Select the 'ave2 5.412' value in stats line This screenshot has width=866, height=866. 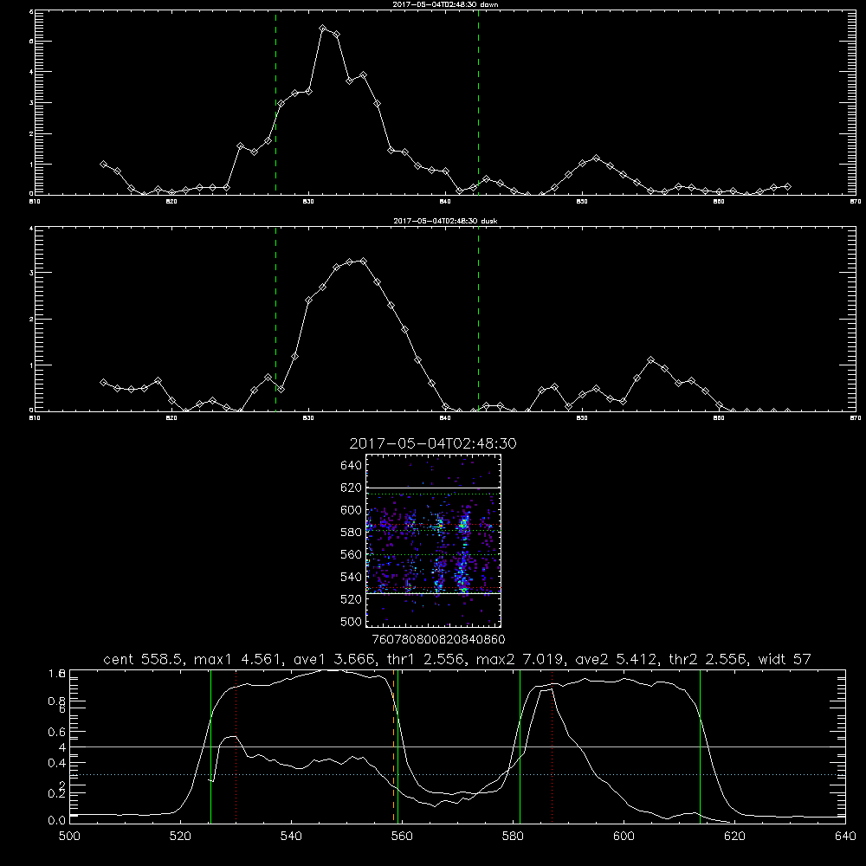(618, 659)
